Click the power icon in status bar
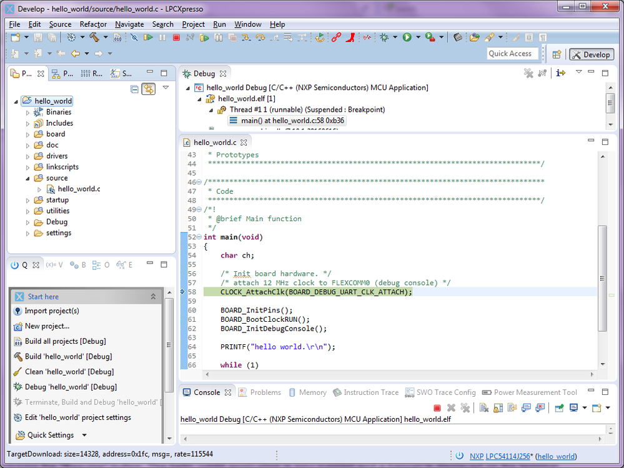The height and width of the screenshot is (468, 624). click(x=459, y=456)
